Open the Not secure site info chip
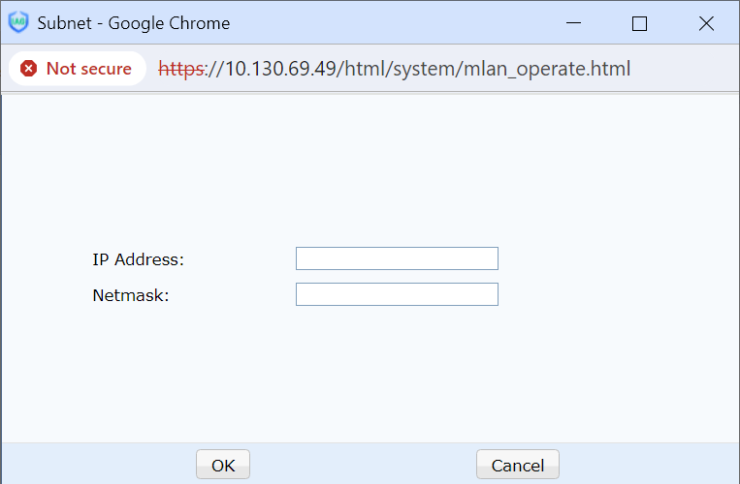 point(77,69)
